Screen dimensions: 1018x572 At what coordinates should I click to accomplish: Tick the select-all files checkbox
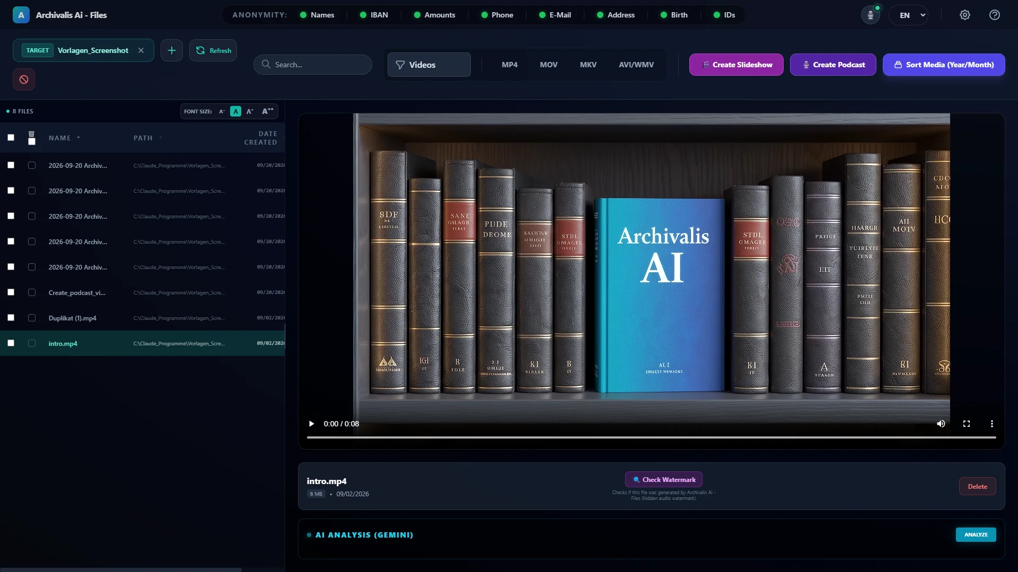11,138
